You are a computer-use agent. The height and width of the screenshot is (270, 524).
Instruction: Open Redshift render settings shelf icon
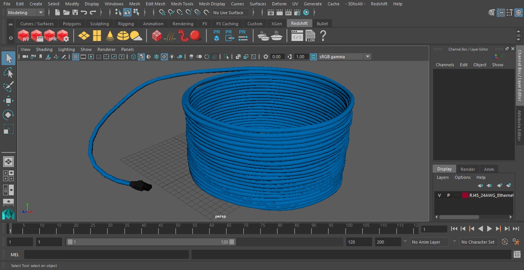pyautogui.click(x=63, y=36)
